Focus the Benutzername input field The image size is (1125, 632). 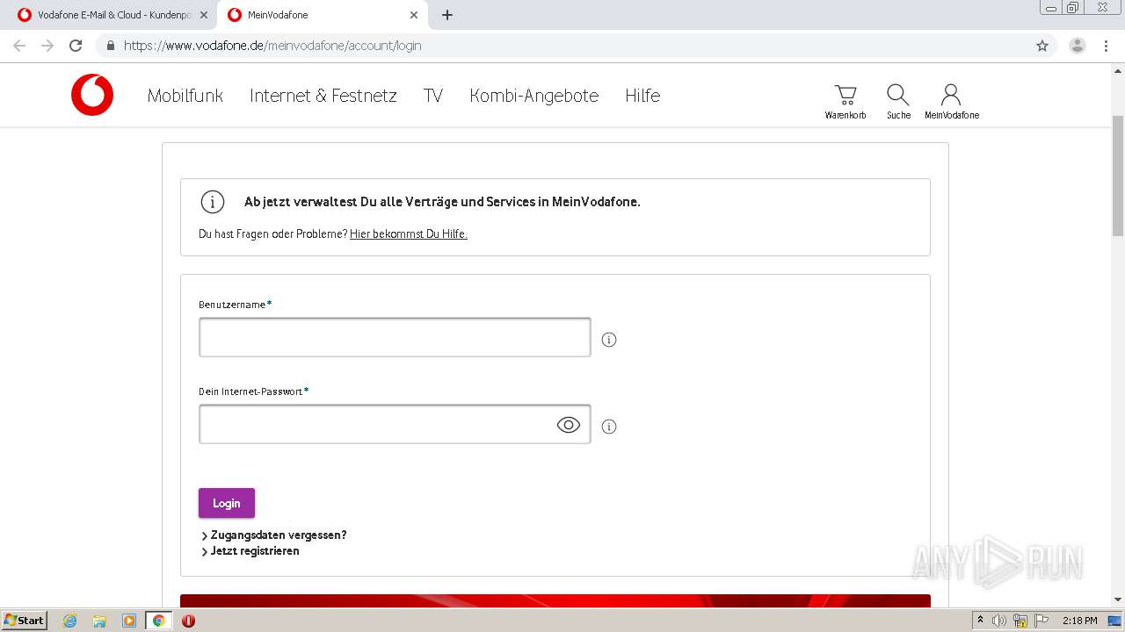pyautogui.click(x=395, y=337)
